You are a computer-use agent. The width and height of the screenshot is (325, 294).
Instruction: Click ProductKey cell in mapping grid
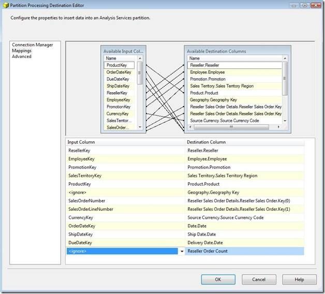click(126, 184)
